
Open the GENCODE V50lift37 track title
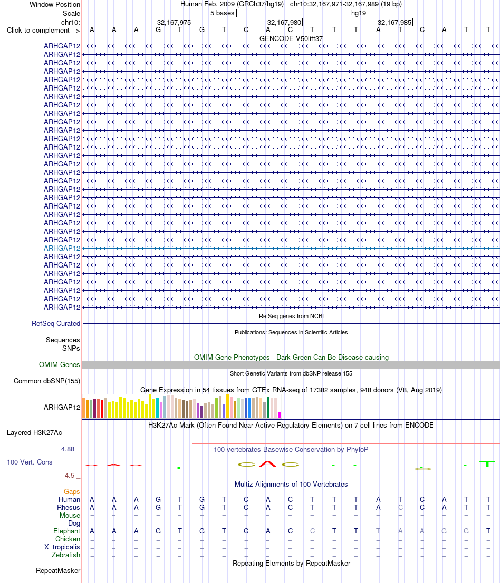[291, 38]
